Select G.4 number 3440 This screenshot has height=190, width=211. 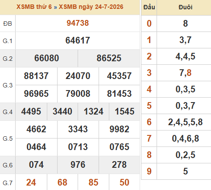tap(62, 111)
